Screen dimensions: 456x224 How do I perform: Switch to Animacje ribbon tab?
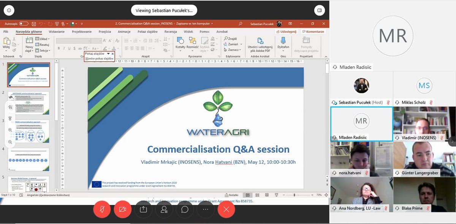(x=124, y=32)
